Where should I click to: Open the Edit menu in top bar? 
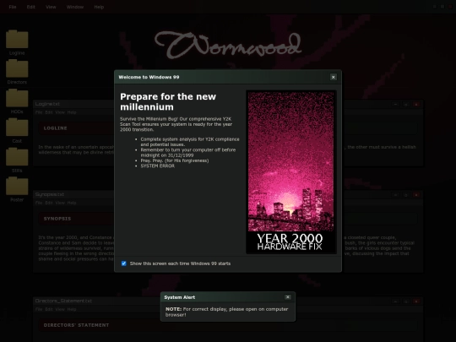31,7
